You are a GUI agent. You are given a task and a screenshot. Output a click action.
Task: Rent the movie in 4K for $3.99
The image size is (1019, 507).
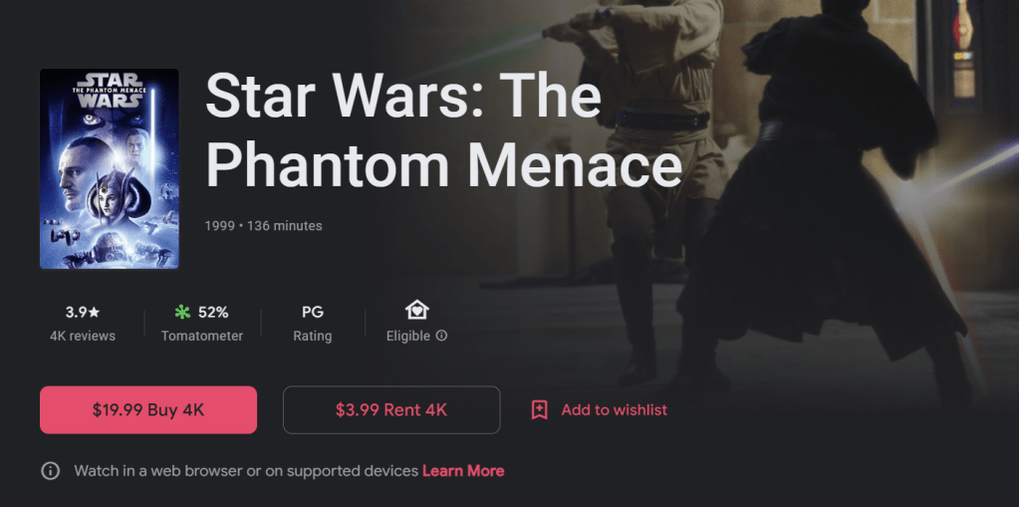(x=391, y=409)
